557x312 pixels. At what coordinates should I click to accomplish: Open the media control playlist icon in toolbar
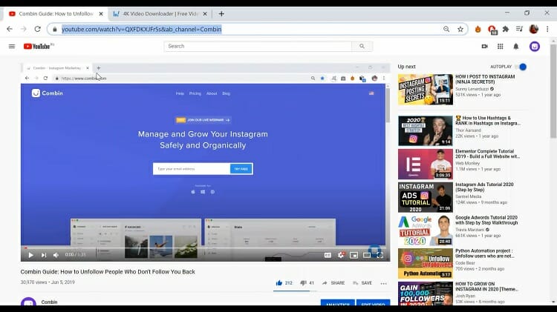[x=519, y=29]
